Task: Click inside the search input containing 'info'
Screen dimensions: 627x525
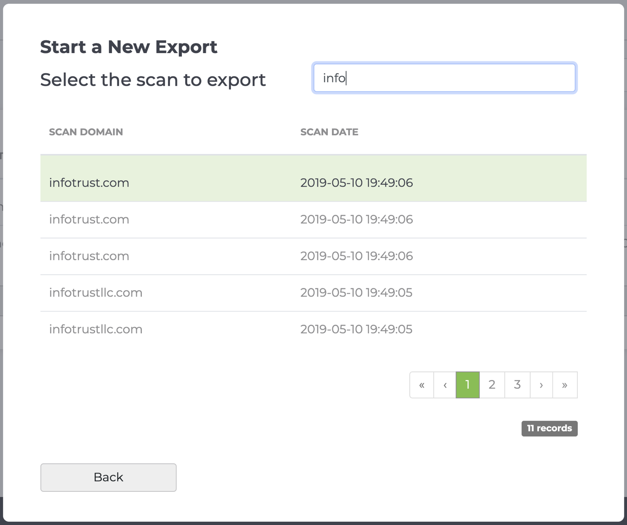Action: point(444,78)
